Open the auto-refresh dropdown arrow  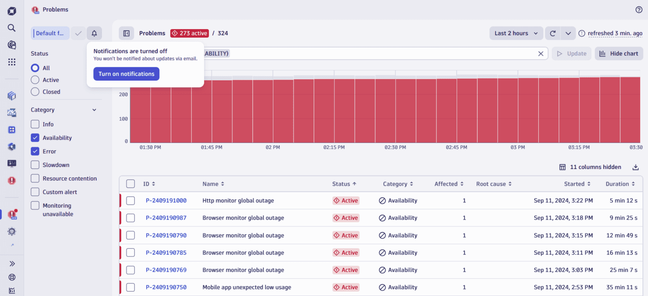(x=568, y=33)
